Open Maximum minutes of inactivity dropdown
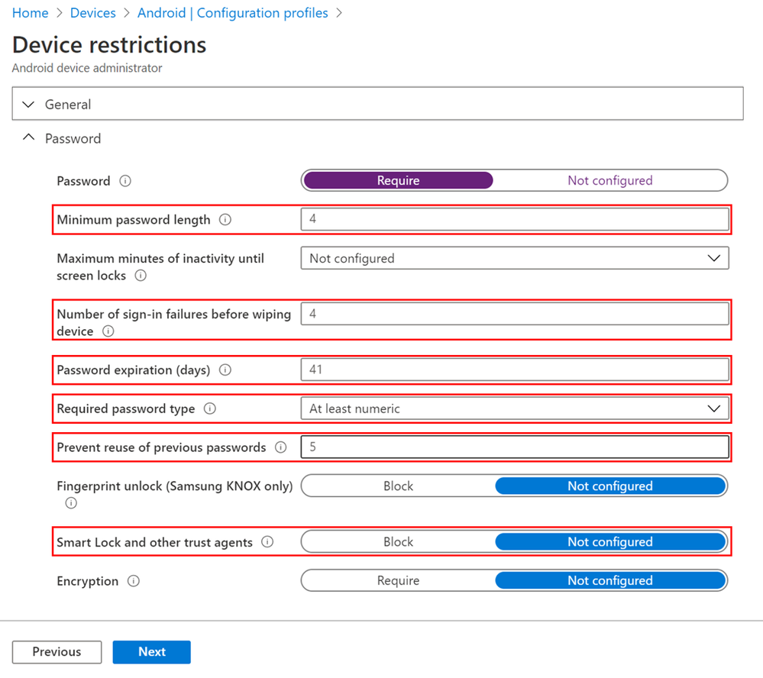This screenshot has width=763, height=678. click(515, 258)
